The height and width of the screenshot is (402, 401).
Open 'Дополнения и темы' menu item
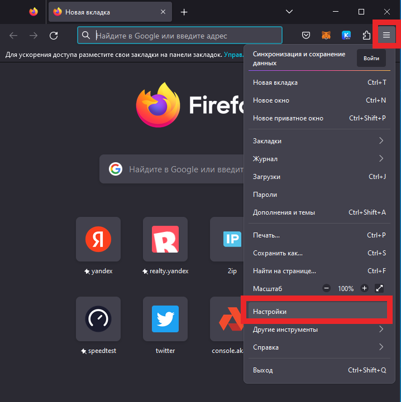click(319, 212)
